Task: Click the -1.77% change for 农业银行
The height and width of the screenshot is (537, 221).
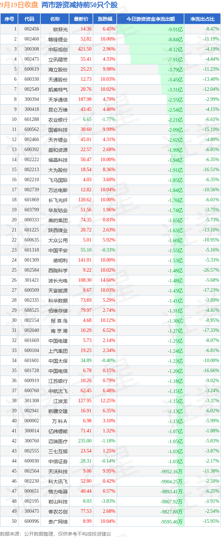Action: [x=109, y=120]
